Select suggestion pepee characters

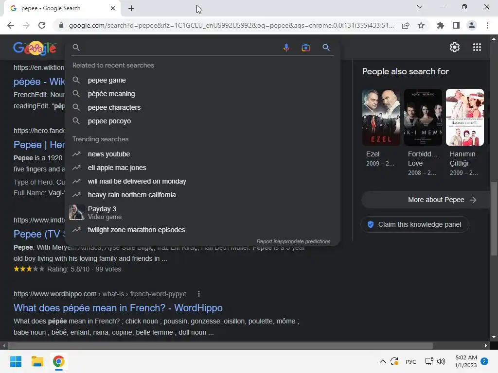point(203,107)
